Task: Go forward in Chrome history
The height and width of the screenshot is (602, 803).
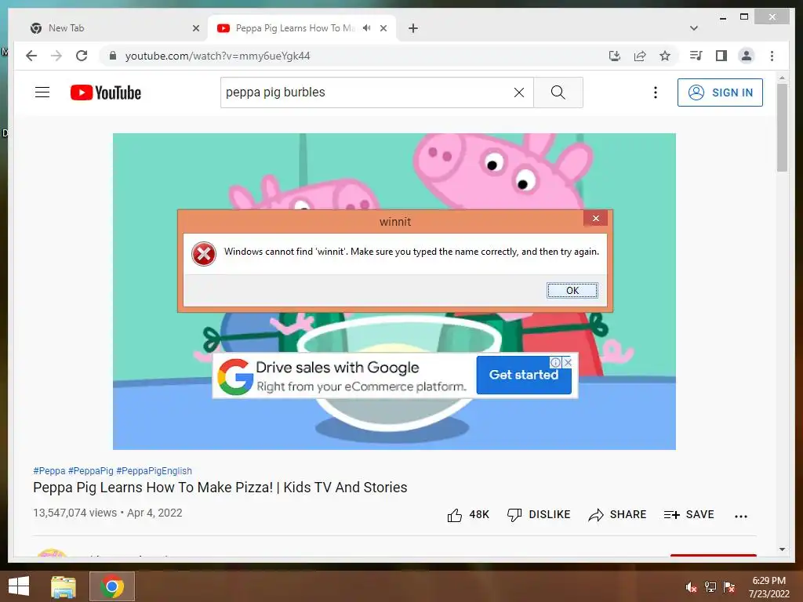Action: pyautogui.click(x=56, y=56)
